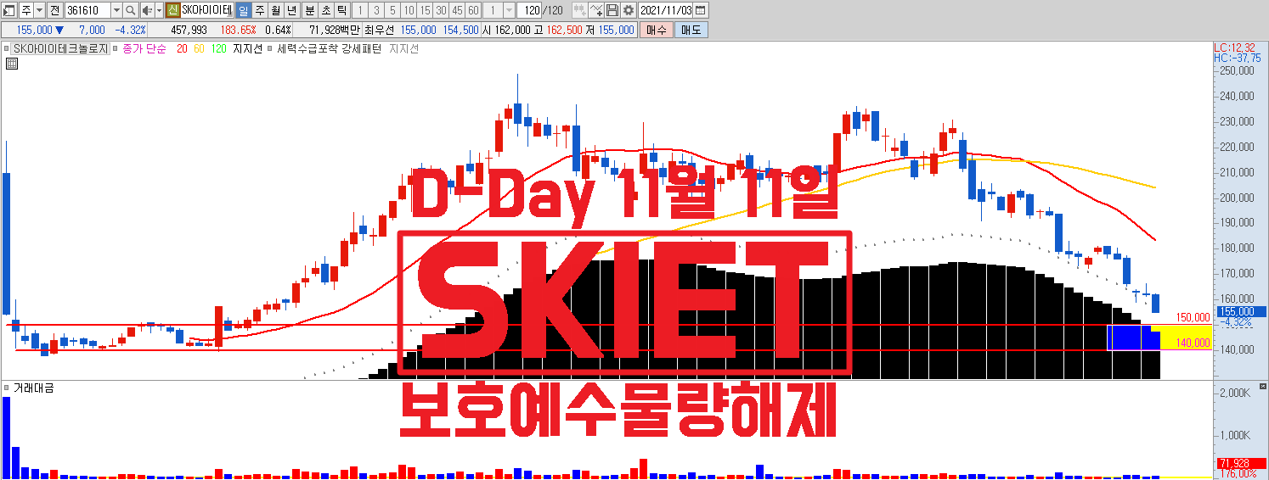Click the 140,000 support line label
Viewport: 1269px width, 480px height.
pyautogui.click(x=1193, y=343)
